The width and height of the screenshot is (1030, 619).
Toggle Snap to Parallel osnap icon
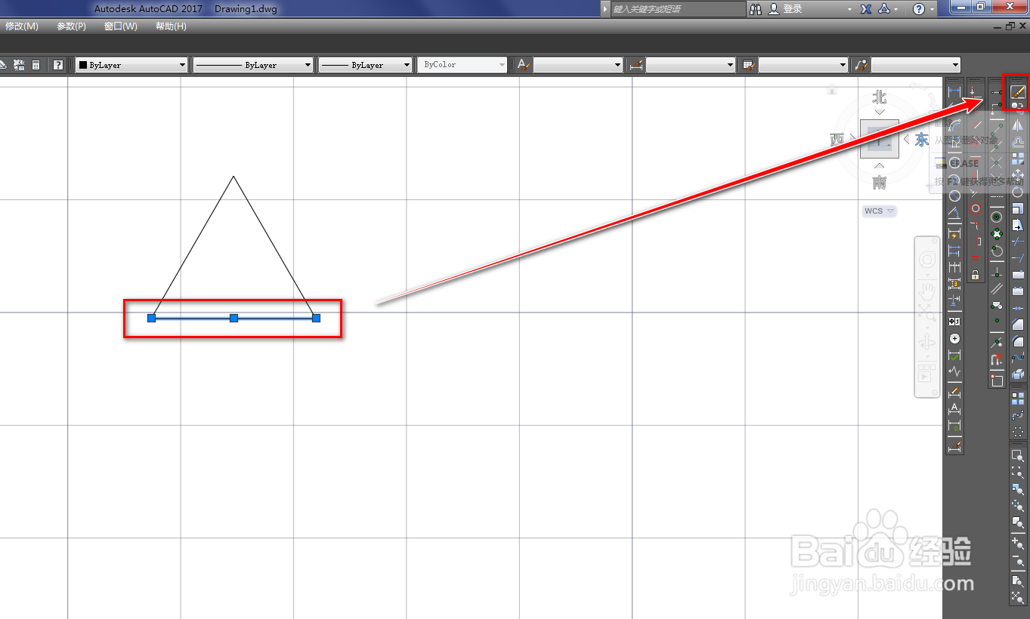(x=997, y=288)
